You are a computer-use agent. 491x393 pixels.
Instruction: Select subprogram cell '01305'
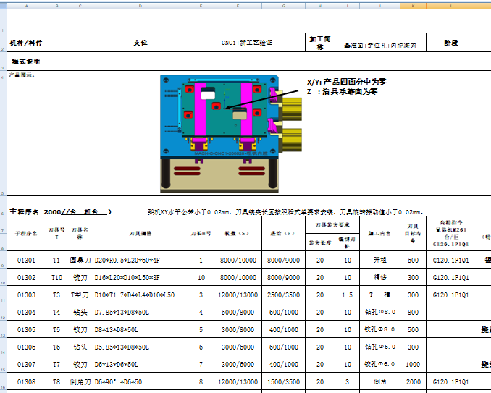coord(26,329)
